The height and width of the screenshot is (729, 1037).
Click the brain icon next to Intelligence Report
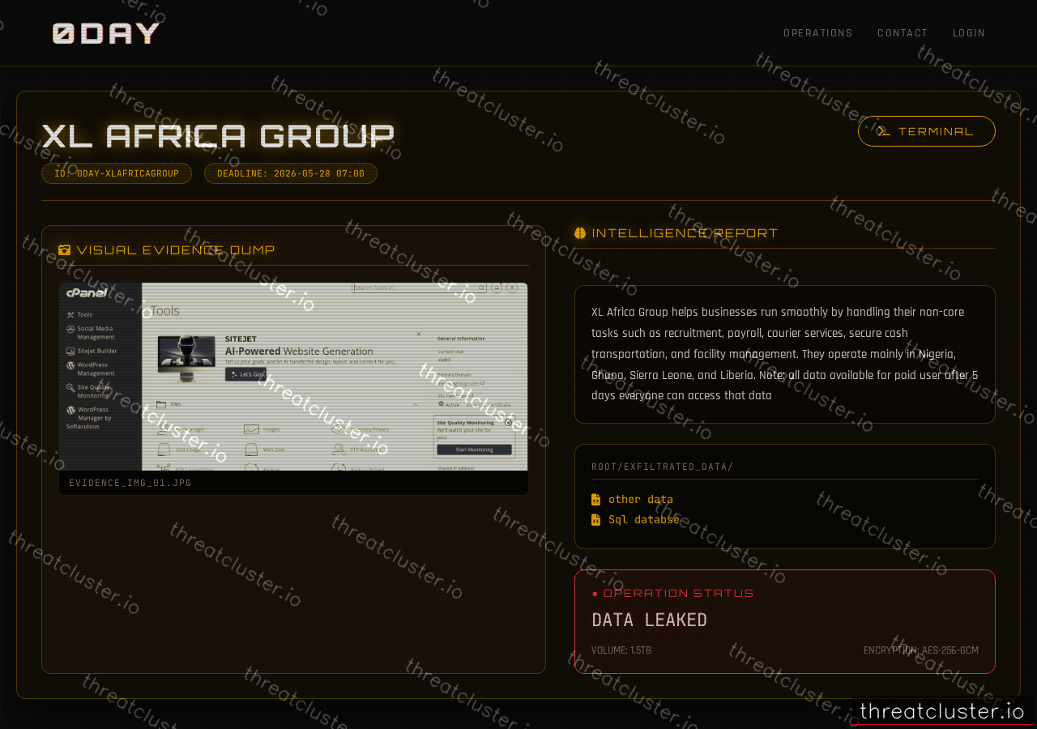pyautogui.click(x=580, y=233)
